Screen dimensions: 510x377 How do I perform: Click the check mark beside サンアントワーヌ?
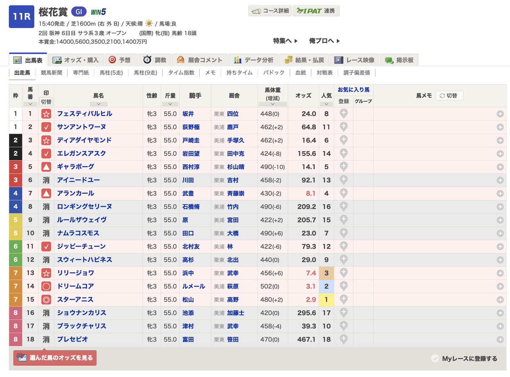46,127
